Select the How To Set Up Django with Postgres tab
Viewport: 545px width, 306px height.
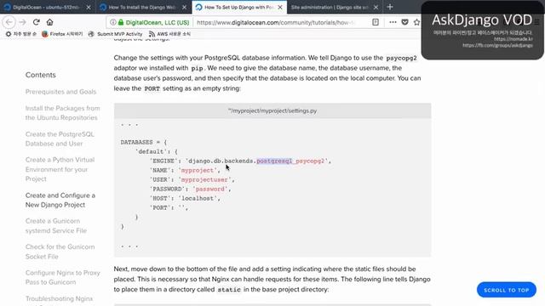[239, 7]
